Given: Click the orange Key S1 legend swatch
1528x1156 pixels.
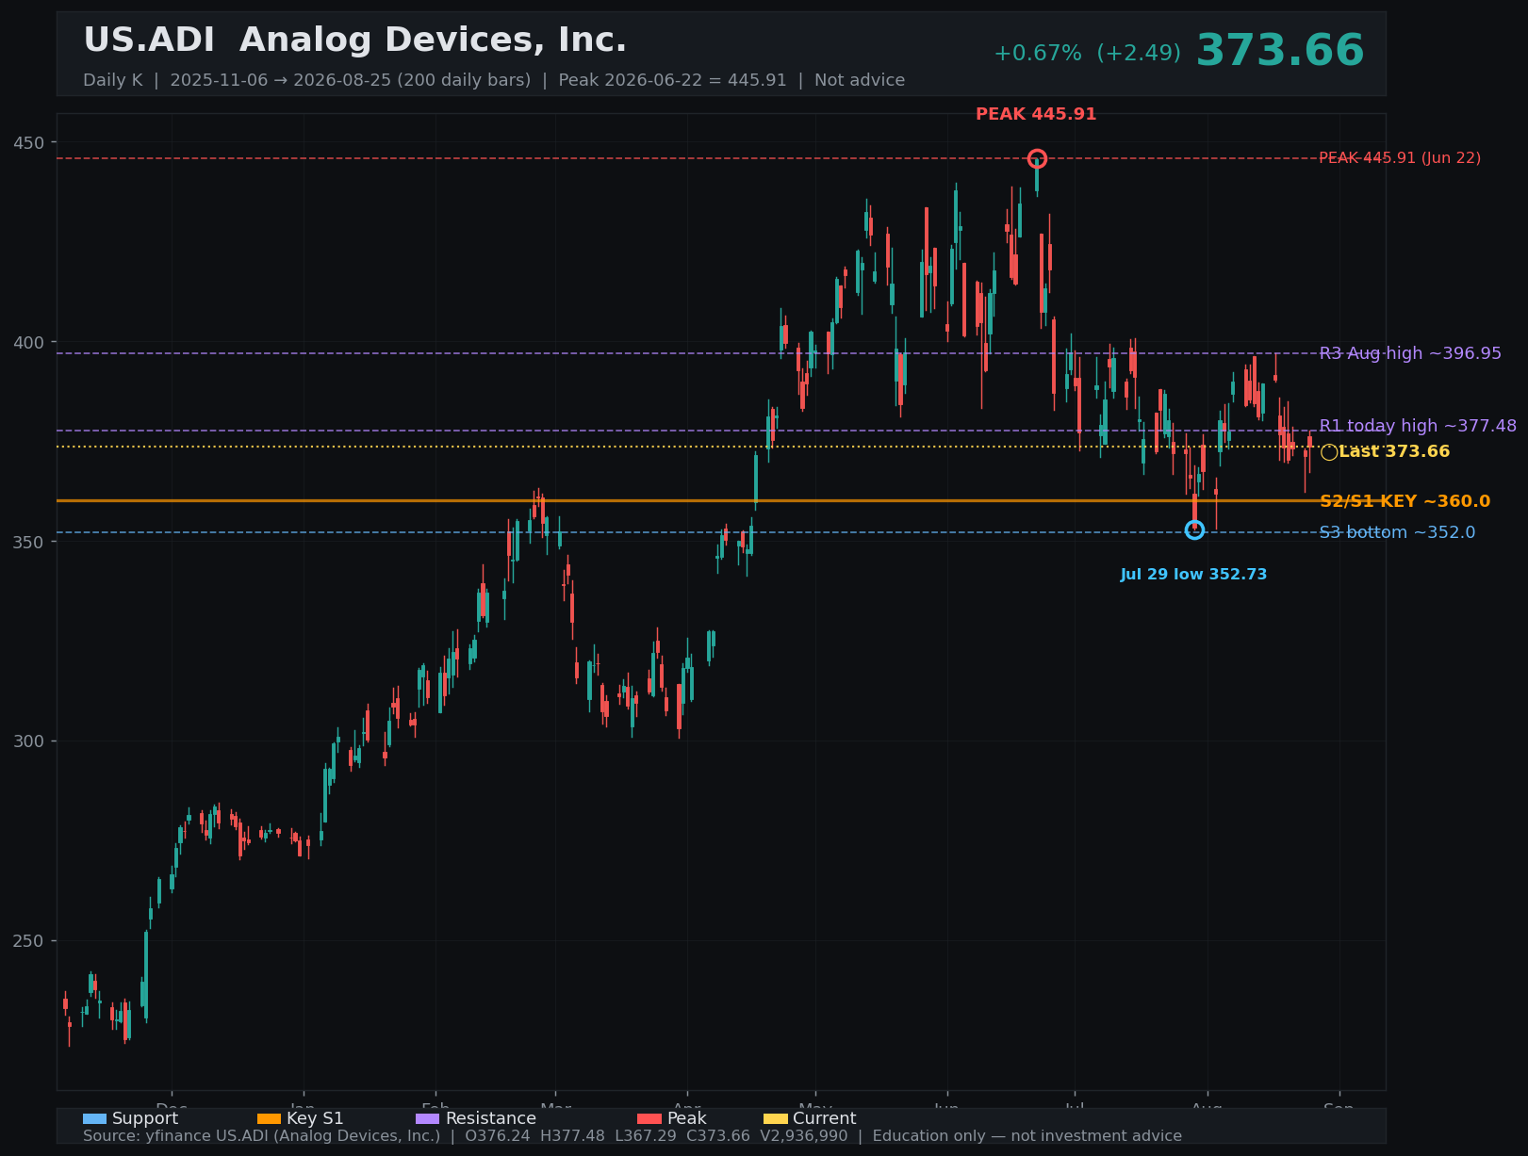Looking at the screenshot, I should (269, 1118).
